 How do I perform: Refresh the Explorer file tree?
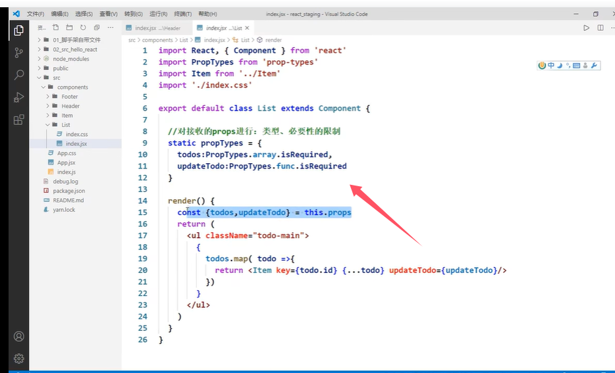click(83, 28)
